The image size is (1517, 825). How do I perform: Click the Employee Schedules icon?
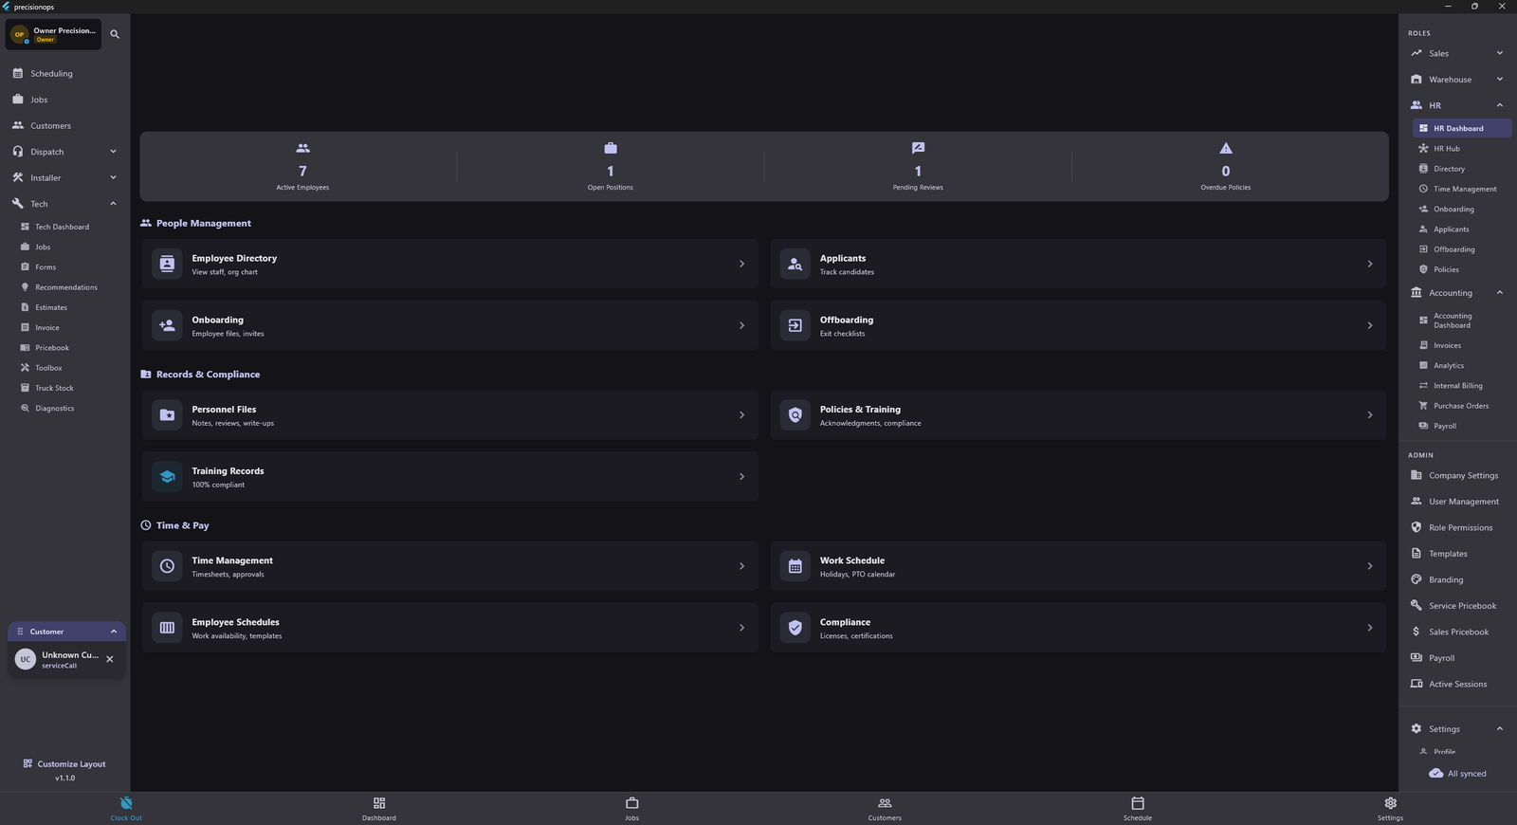click(167, 628)
